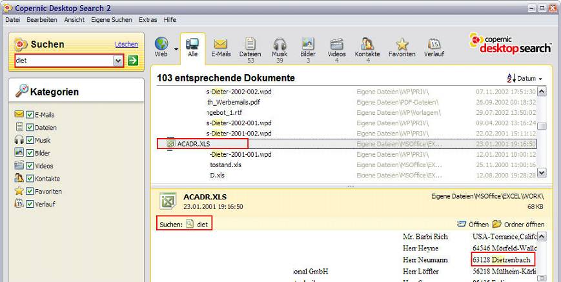
Task: Toggle the Favoriten category checkbox
Action: tap(30, 191)
